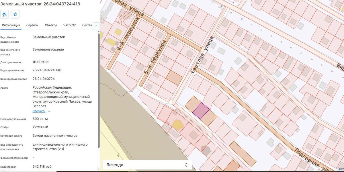Viewport: 344px width, 172px height.
Task: Open the Объекты tab
Action: pos(51,25)
